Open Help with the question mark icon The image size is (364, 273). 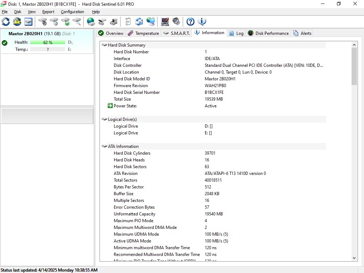[x=191, y=22]
